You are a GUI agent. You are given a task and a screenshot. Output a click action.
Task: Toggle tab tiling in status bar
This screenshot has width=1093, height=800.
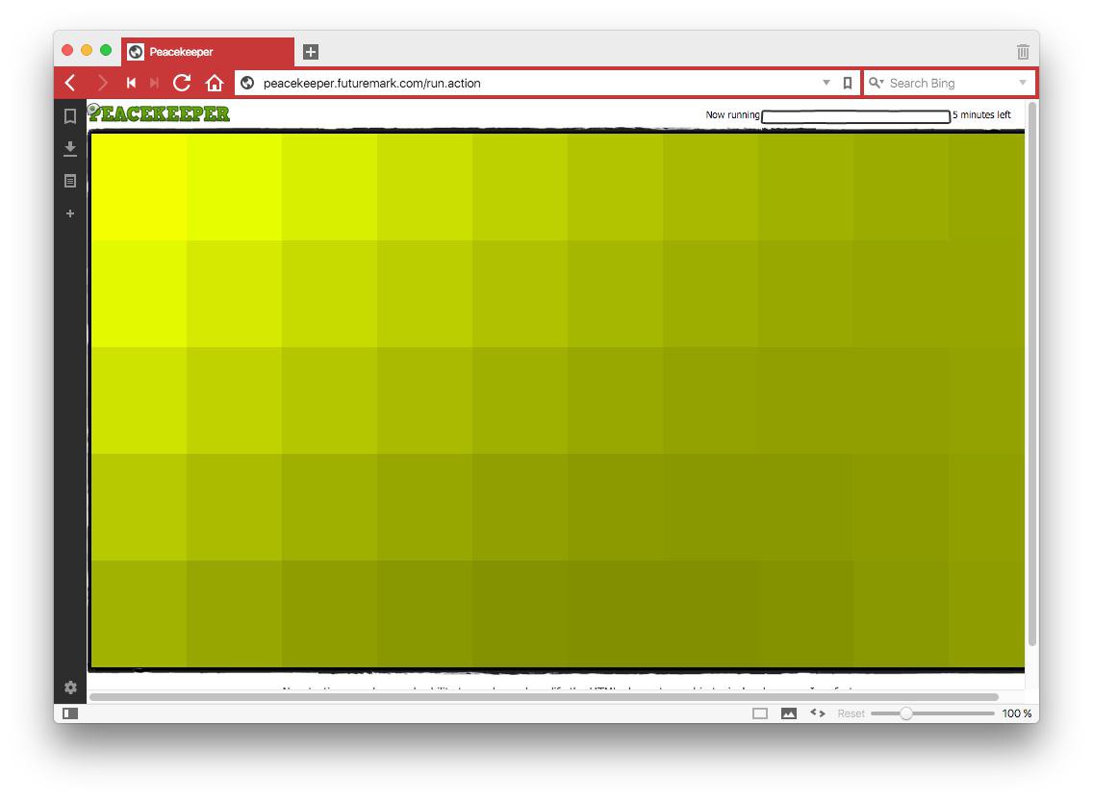pos(760,713)
